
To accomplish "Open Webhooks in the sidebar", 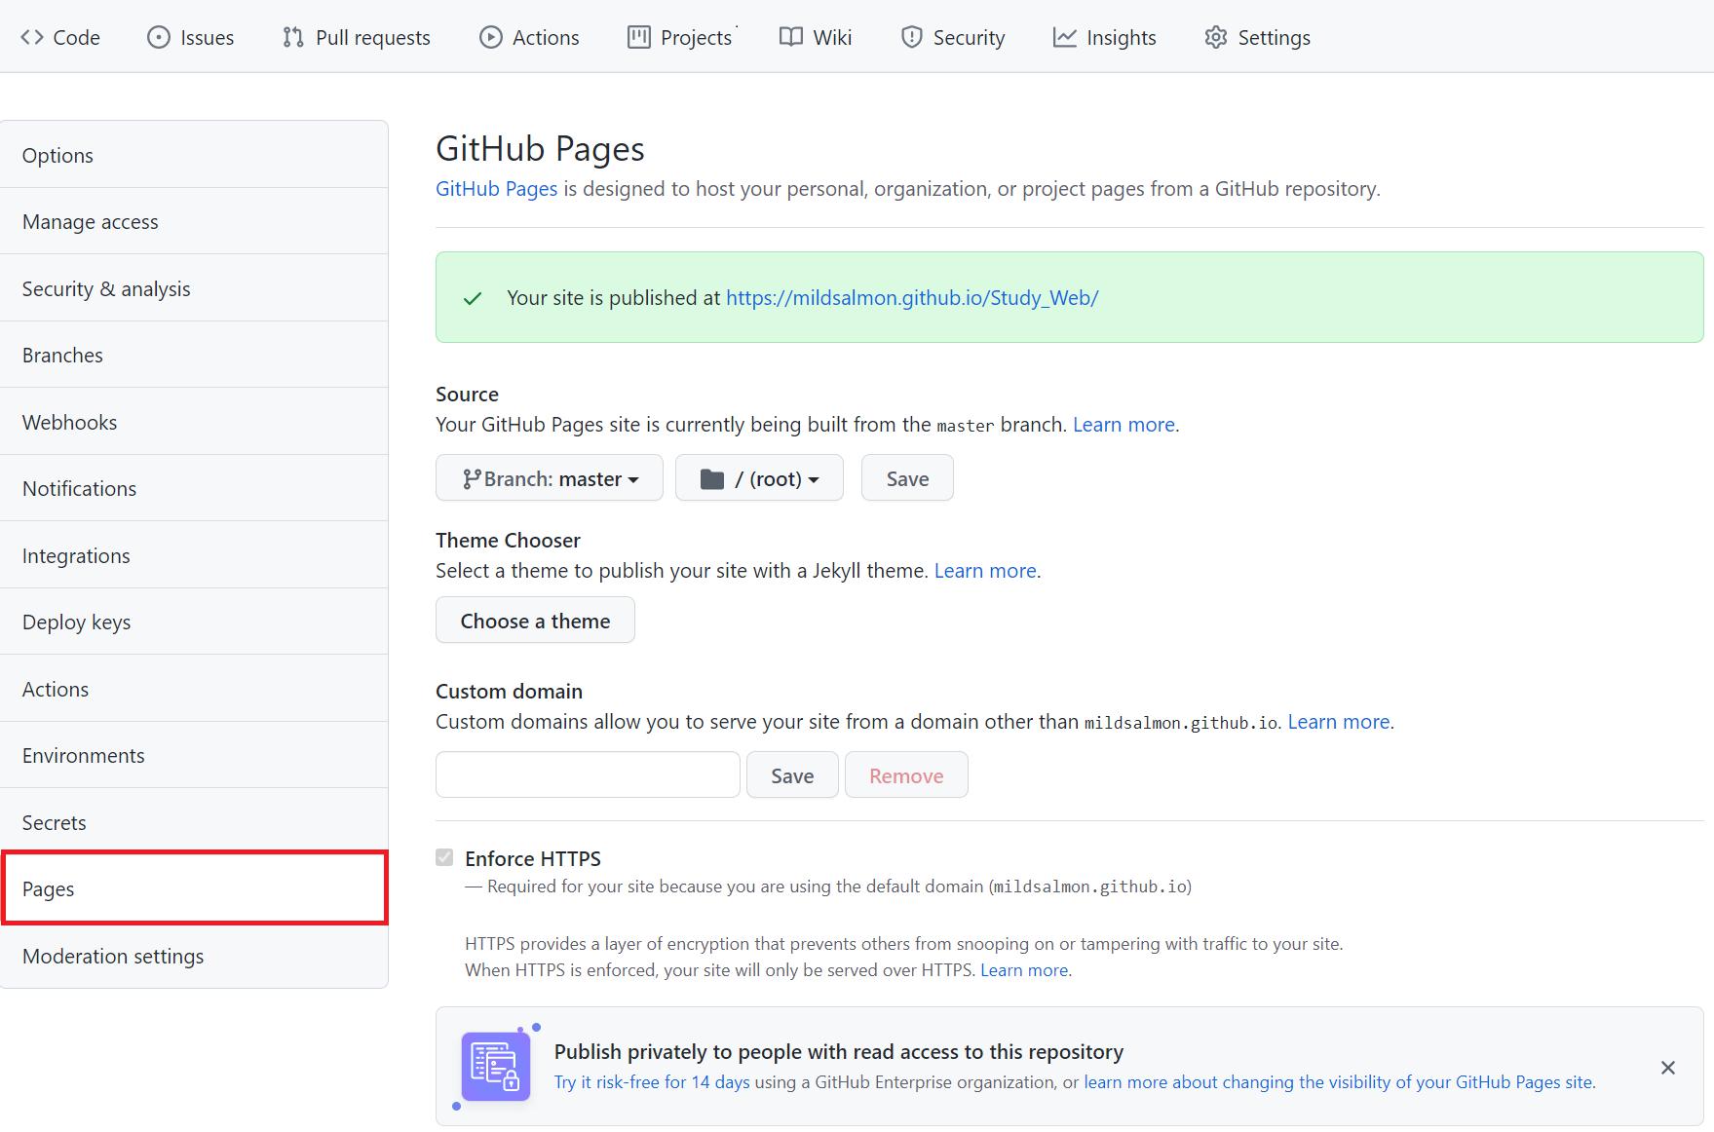I will (x=194, y=422).
